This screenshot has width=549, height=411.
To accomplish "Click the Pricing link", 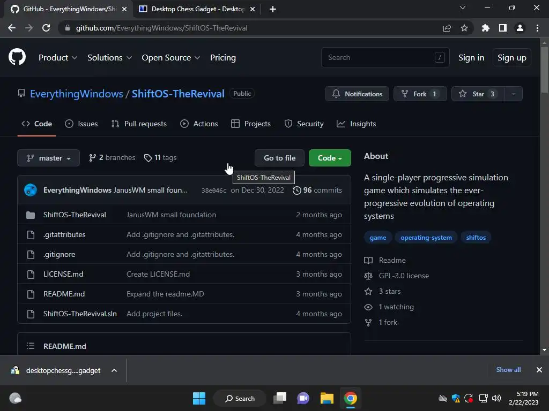I will coord(223,58).
